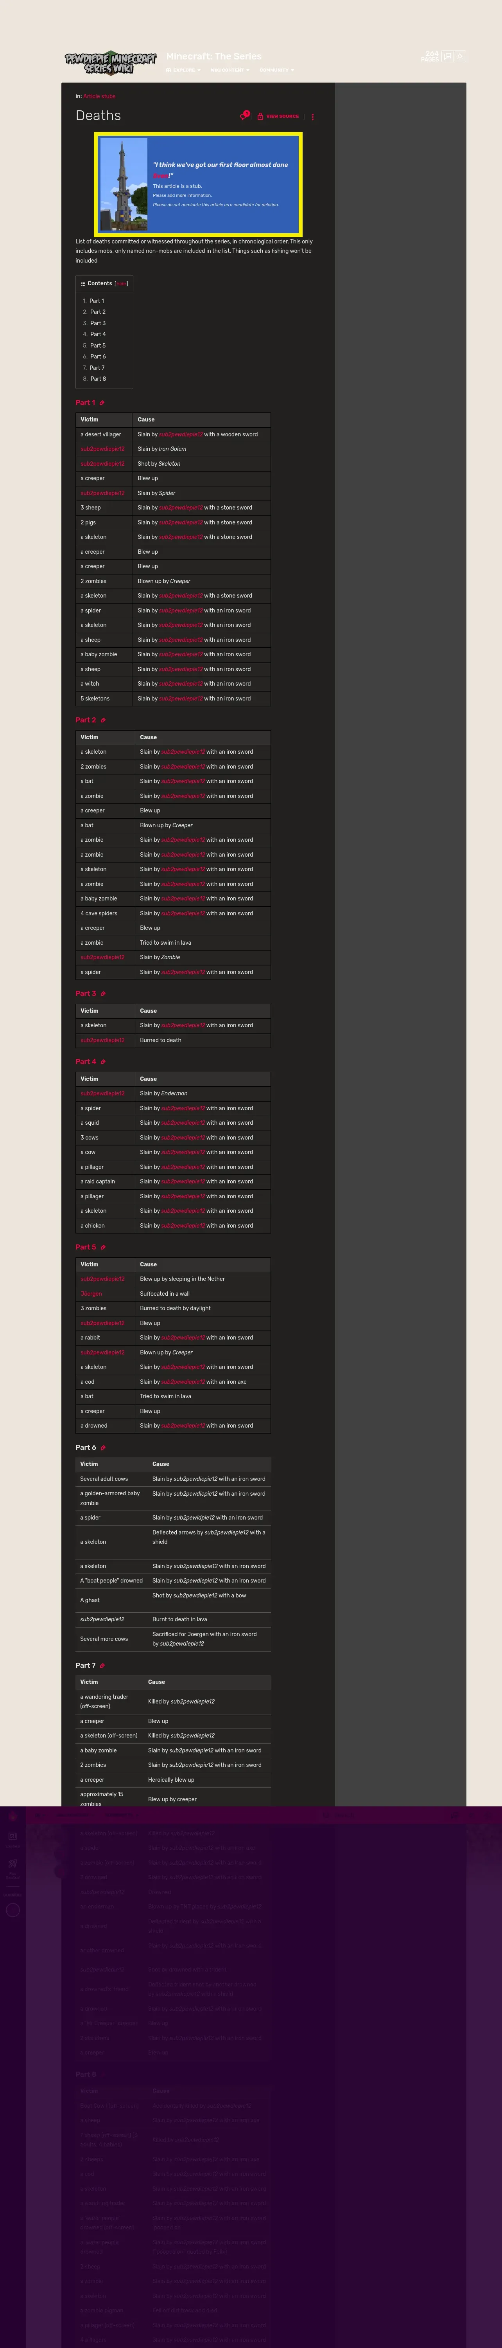Select the 'a desert villager' victim cell
The image size is (502, 2348).
[x=104, y=435]
